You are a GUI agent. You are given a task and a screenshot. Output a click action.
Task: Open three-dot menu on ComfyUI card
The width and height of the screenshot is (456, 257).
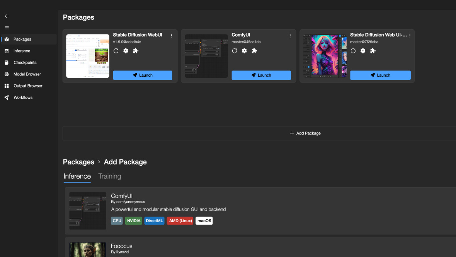tap(290, 36)
